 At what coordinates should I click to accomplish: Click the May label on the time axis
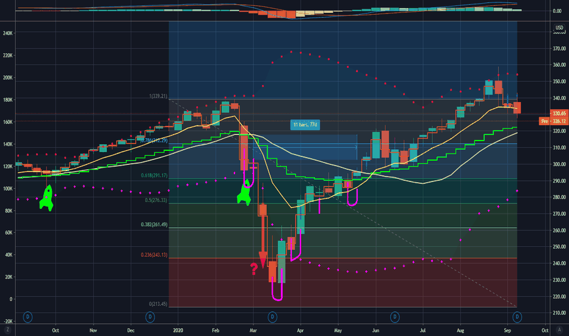tap(338, 330)
